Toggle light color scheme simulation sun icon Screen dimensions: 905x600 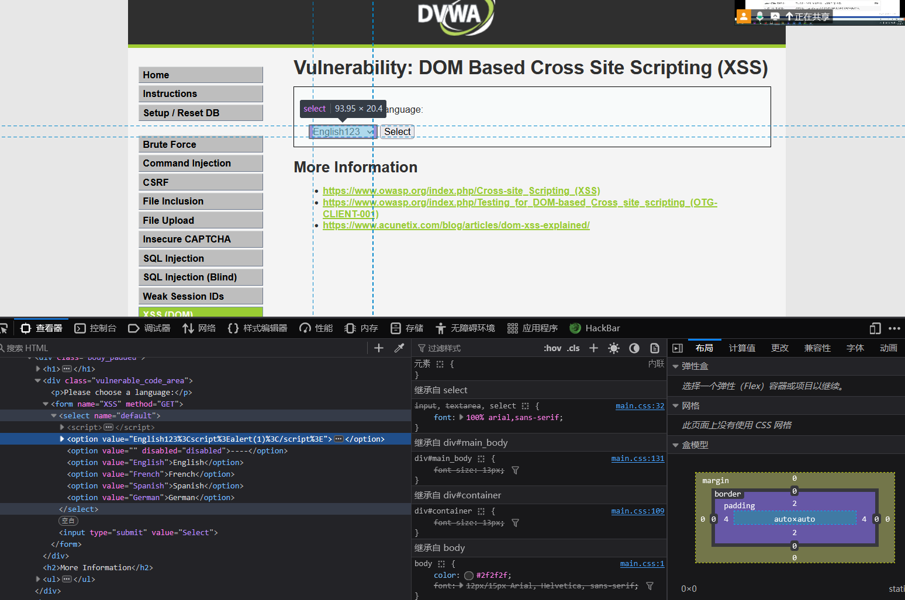click(x=614, y=348)
